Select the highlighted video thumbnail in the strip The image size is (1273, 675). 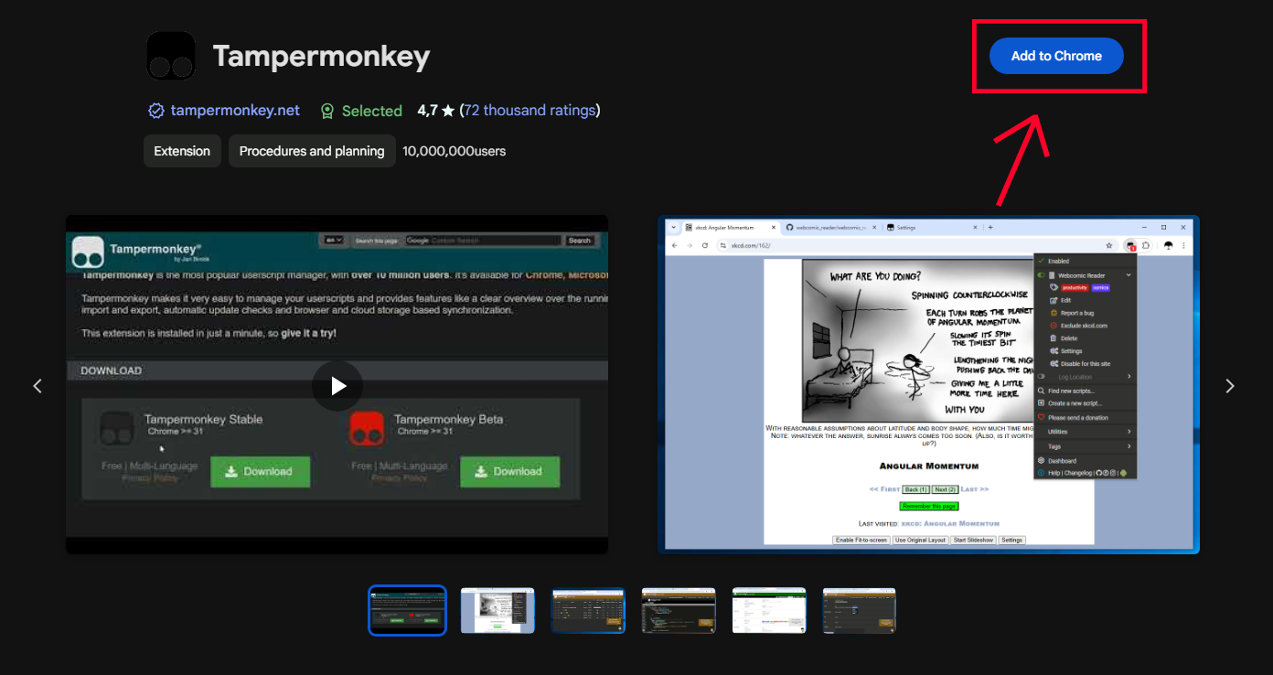pyautogui.click(x=407, y=610)
